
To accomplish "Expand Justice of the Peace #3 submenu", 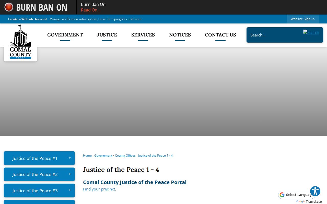I will (x=69, y=190).
